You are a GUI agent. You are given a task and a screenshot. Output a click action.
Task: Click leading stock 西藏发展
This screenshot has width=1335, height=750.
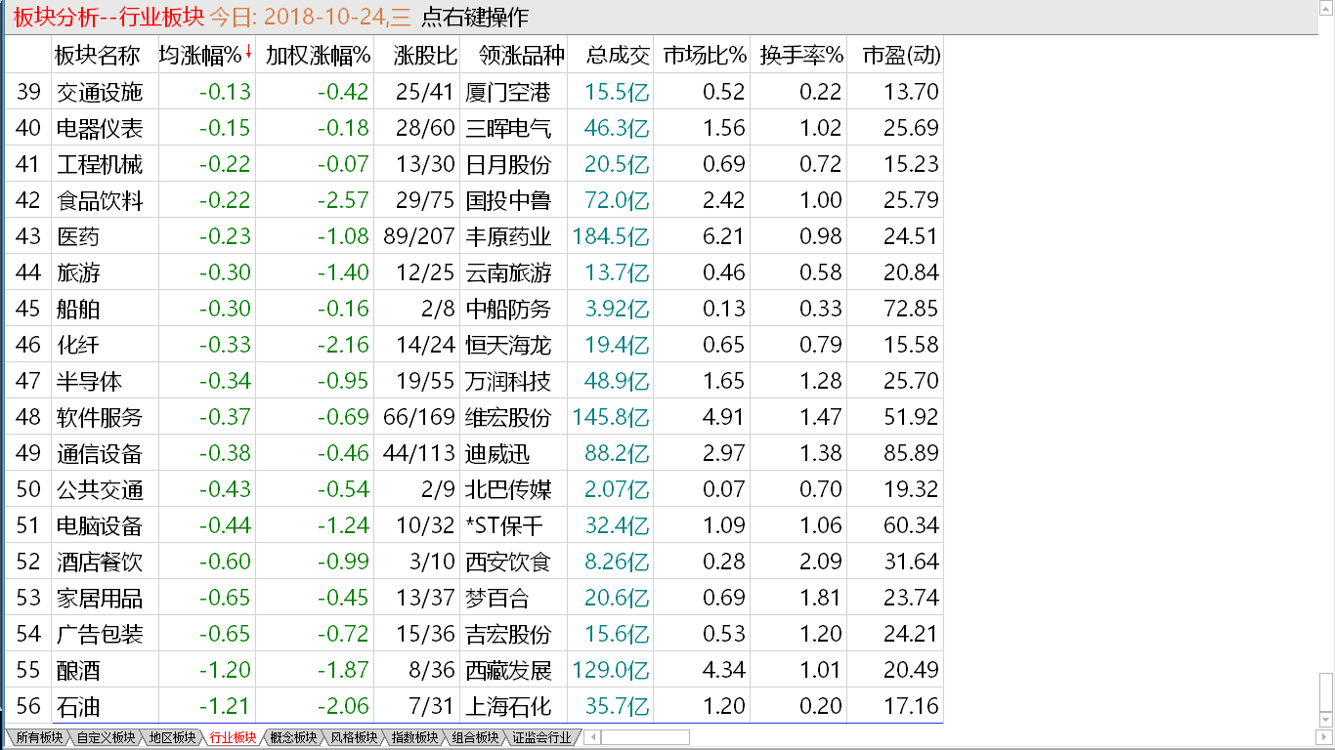click(x=508, y=670)
